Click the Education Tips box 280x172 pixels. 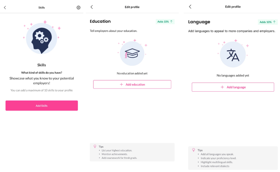tap(132, 152)
